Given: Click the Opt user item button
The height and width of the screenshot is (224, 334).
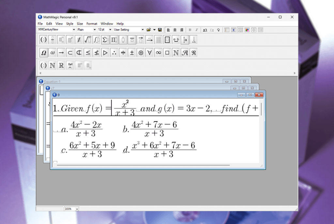Looking at the screenshot, I should click(70, 65).
